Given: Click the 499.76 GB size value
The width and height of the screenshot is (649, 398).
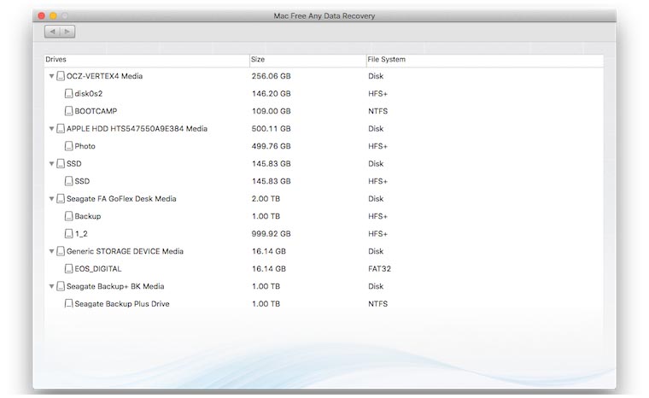Looking at the screenshot, I should pyautogui.click(x=271, y=146).
